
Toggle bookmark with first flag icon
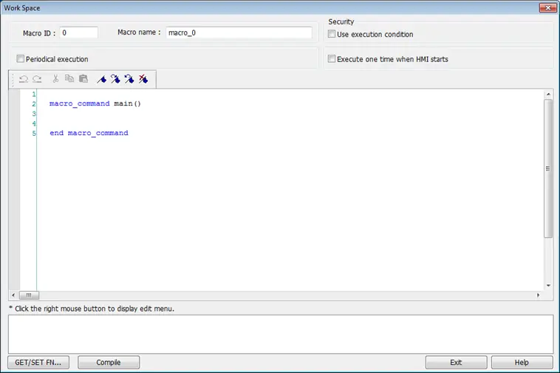[x=101, y=79]
